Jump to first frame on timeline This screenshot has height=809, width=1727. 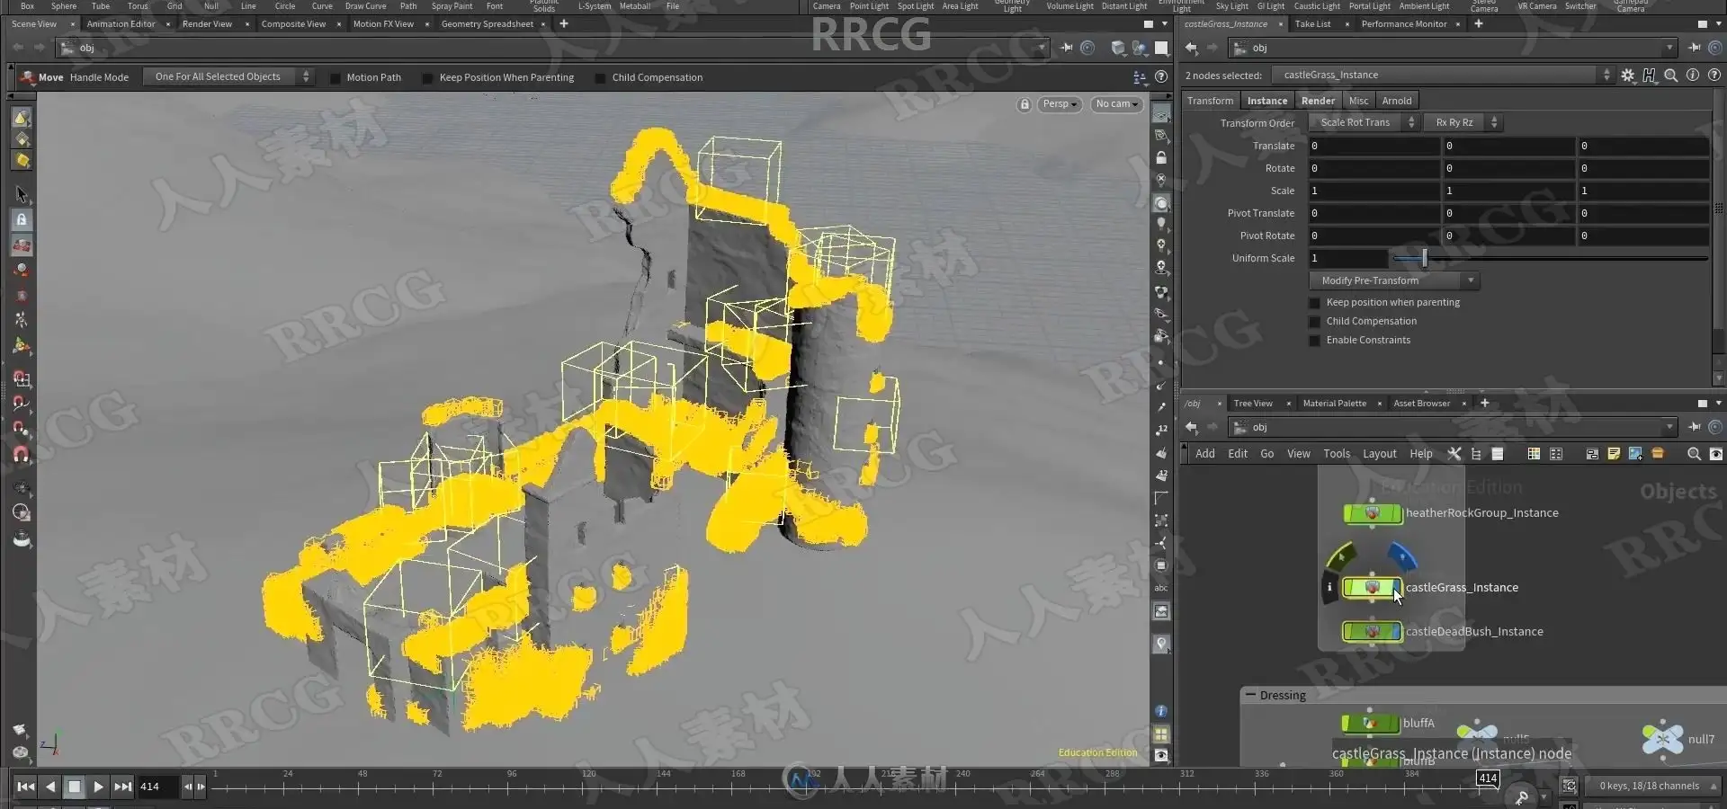pos(26,787)
